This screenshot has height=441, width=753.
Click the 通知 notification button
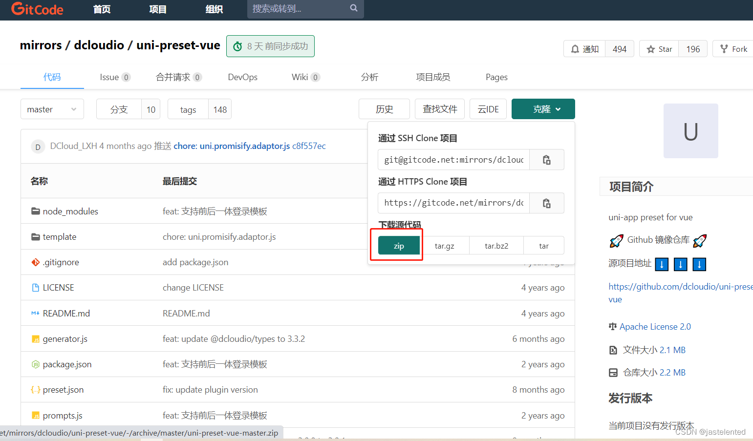point(585,49)
